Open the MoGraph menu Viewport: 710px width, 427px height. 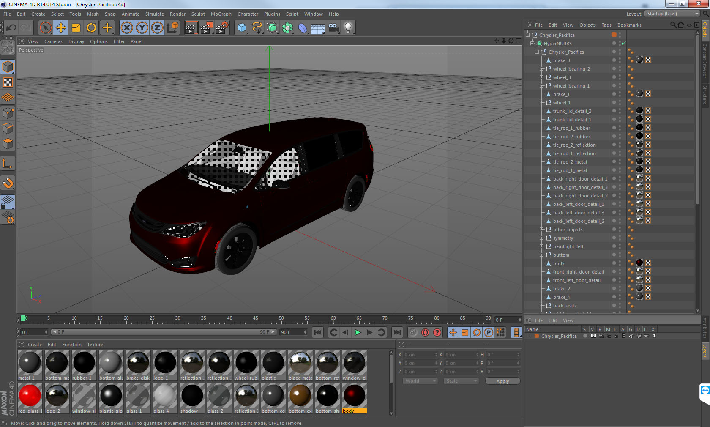pyautogui.click(x=221, y=14)
